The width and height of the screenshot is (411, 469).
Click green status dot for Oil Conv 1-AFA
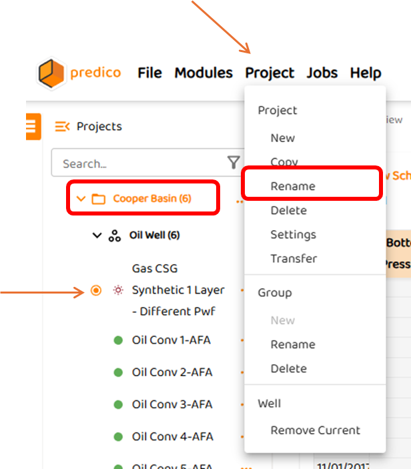[x=118, y=340]
